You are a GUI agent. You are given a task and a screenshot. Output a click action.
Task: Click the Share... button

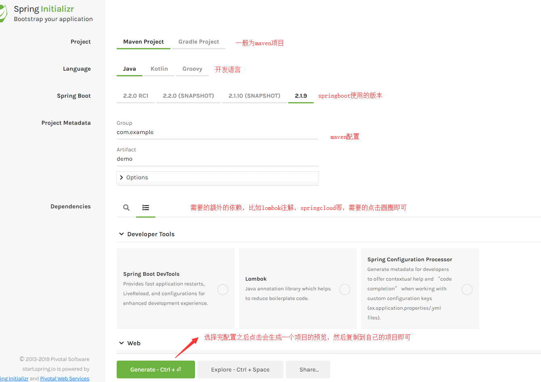click(x=308, y=369)
